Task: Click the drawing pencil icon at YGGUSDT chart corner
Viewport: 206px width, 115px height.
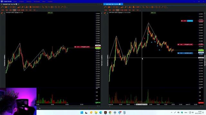Action: click(2, 13)
